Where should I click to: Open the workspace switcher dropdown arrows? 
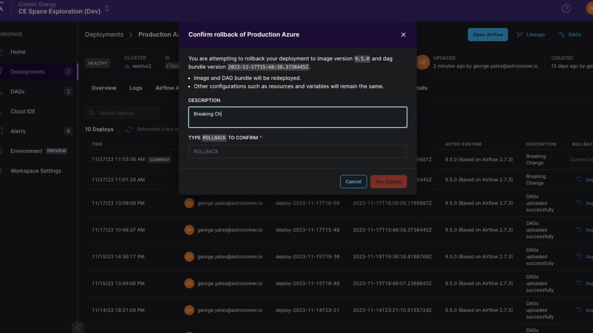[x=107, y=8]
